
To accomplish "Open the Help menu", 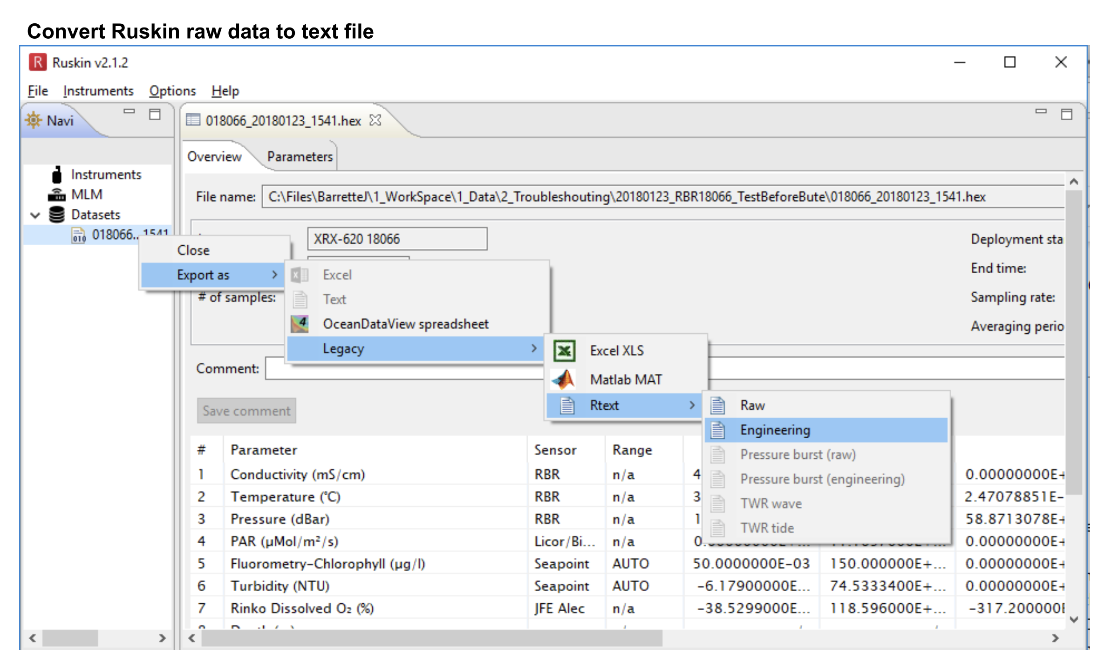I will 225,91.
